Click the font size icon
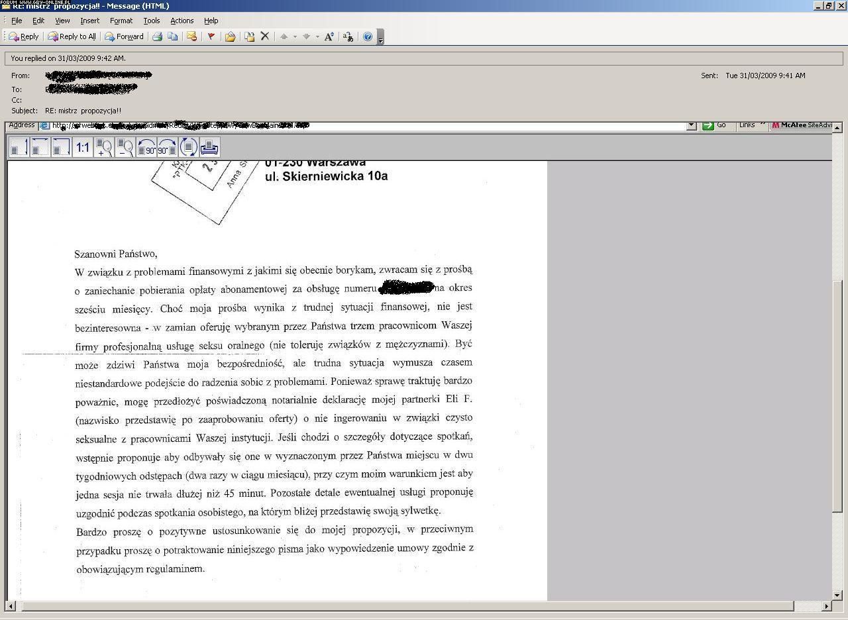 [x=329, y=36]
